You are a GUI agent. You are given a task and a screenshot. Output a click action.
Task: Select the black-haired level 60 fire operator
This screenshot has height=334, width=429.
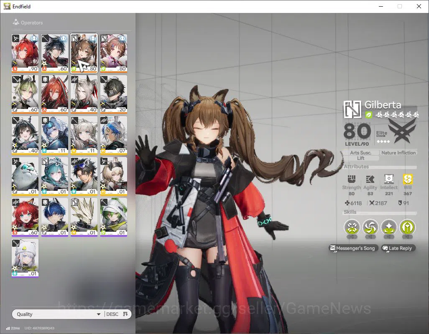[54, 53]
